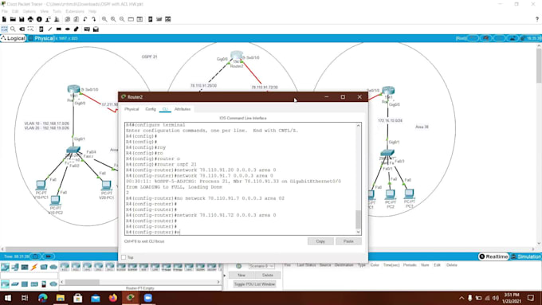Image resolution: width=542 pixels, height=305 pixels.
Task: Click V20-PC1 computer in the topology
Action: (107, 185)
